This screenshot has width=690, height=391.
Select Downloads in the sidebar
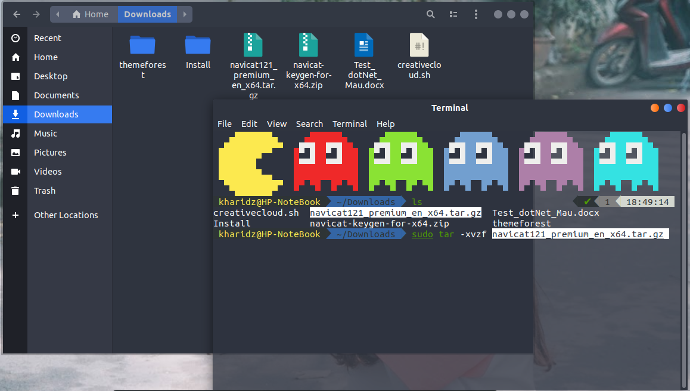point(58,114)
